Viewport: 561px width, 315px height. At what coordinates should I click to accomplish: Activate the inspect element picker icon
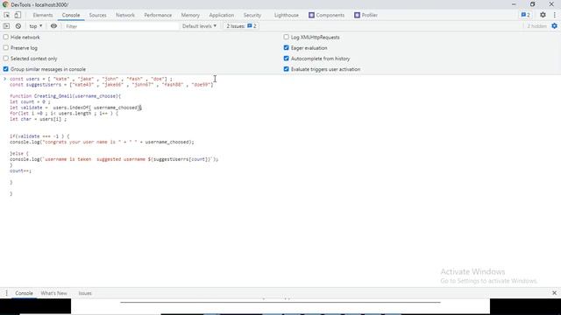click(6, 15)
